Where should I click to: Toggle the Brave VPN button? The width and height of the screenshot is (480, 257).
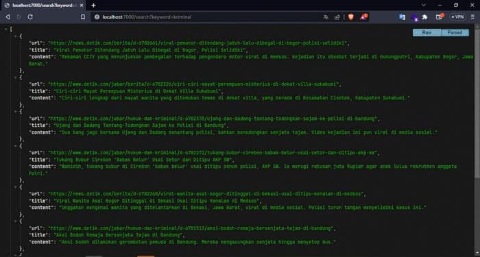pyautogui.click(x=457, y=17)
